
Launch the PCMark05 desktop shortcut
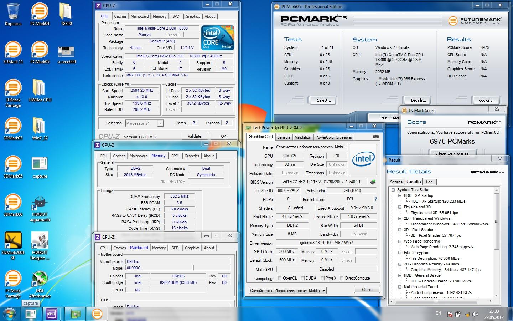click(40, 52)
